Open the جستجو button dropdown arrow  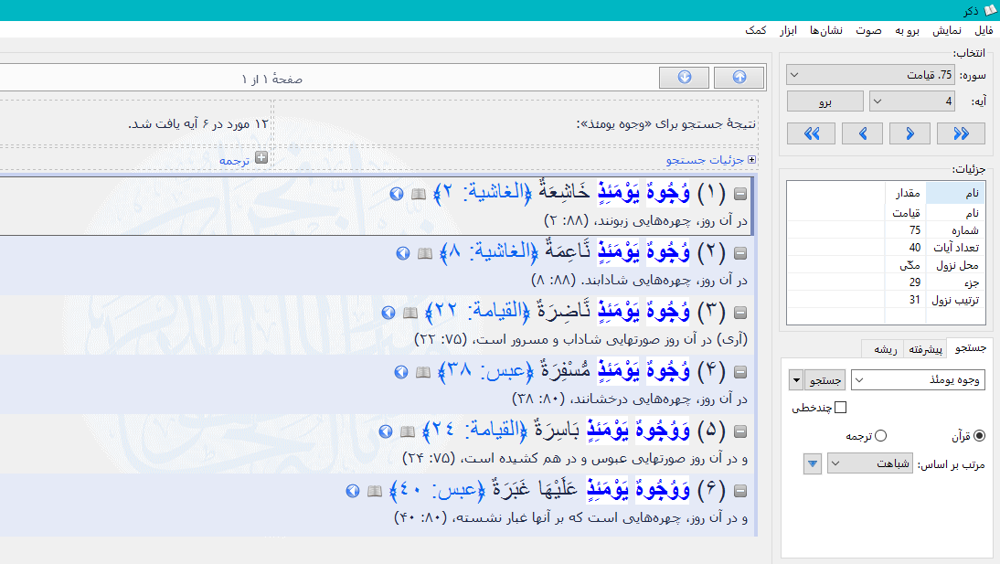(x=796, y=380)
